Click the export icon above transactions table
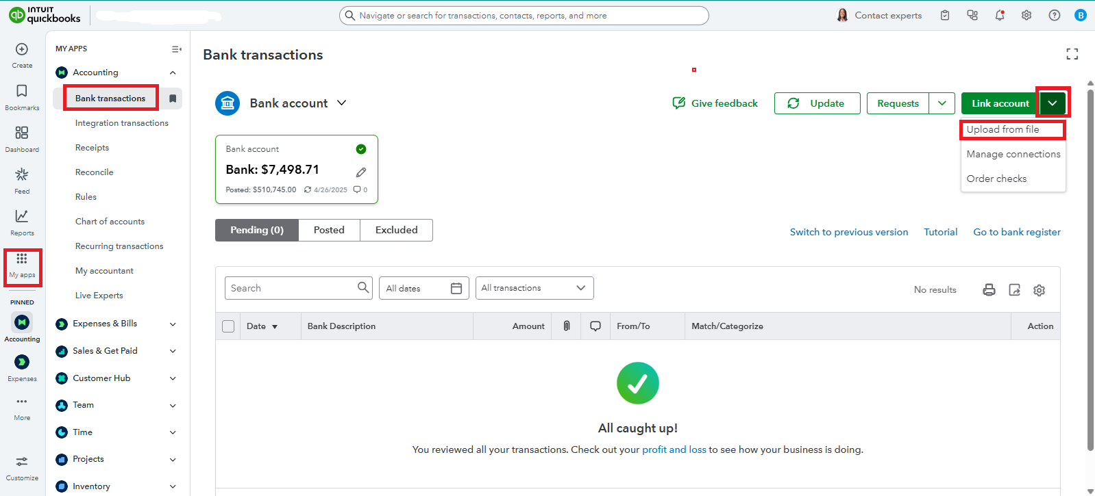Viewport: 1095px width, 496px height. pyautogui.click(x=1014, y=290)
